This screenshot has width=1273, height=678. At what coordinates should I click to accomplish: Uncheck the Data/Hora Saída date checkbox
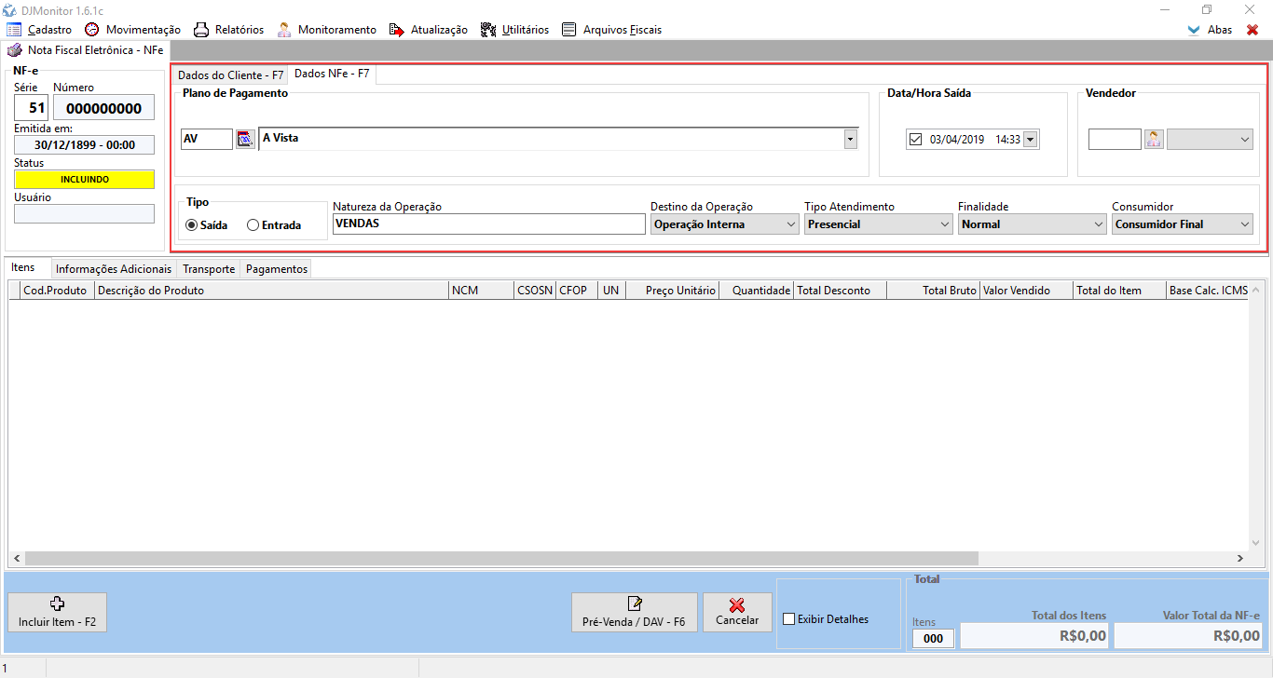pyautogui.click(x=915, y=140)
